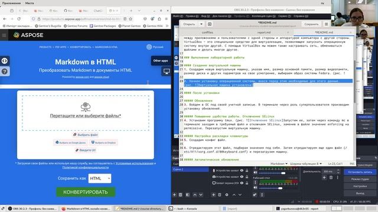Viewport: 378px width, 212px height.
Task: Open Aspose site hamburger menu
Action: tap(4, 35)
